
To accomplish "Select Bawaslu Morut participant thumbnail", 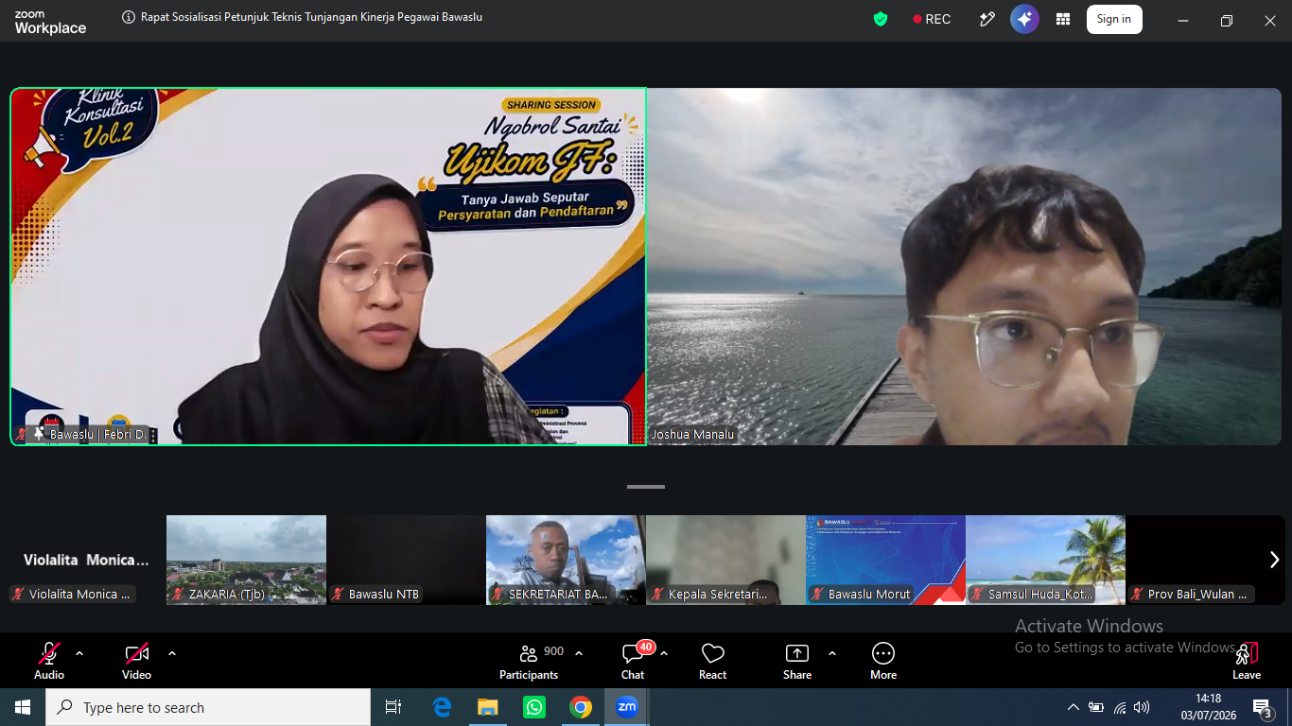I will tap(885, 560).
